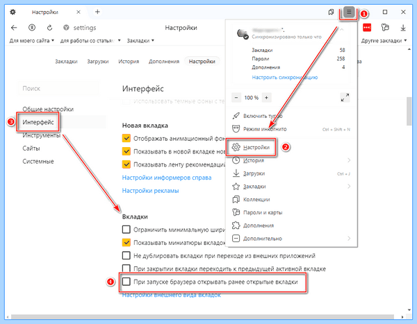This screenshot has width=417, height=324.
Task: Open Настройки рекламы link
Action: click(150, 190)
